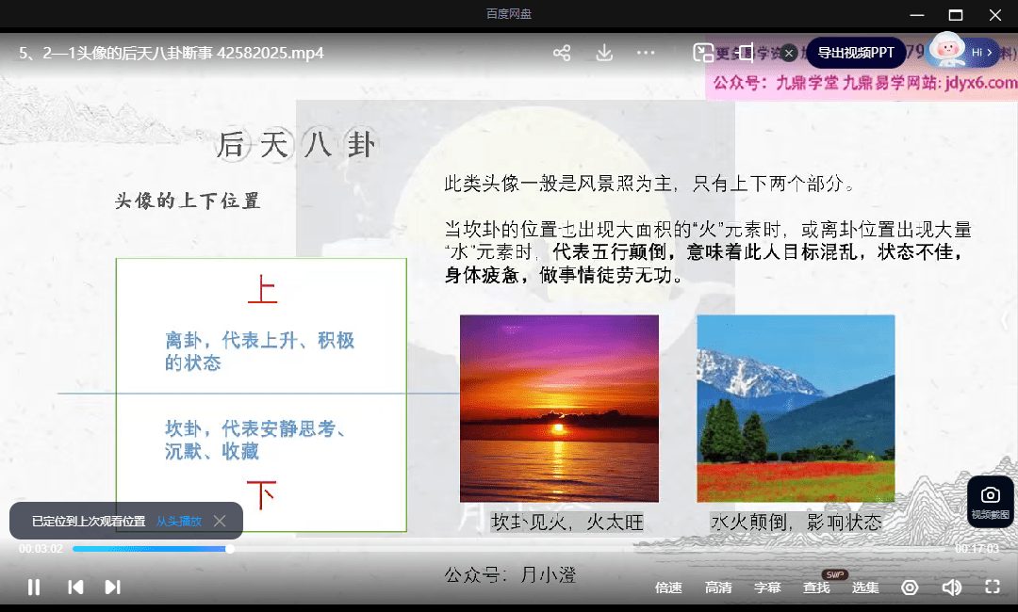Toggle the crop window icon
The width and height of the screenshot is (1018, 612).
coord(746,53)
